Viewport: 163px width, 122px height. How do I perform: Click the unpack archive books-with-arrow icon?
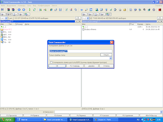coord(13,10)
